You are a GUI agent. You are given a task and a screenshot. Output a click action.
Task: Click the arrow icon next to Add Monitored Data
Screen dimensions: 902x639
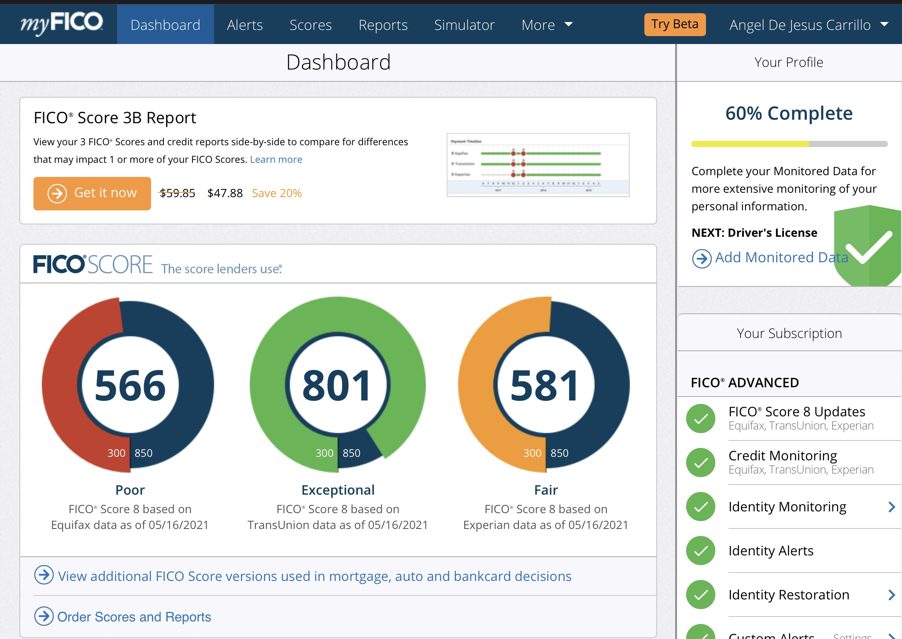701,257
